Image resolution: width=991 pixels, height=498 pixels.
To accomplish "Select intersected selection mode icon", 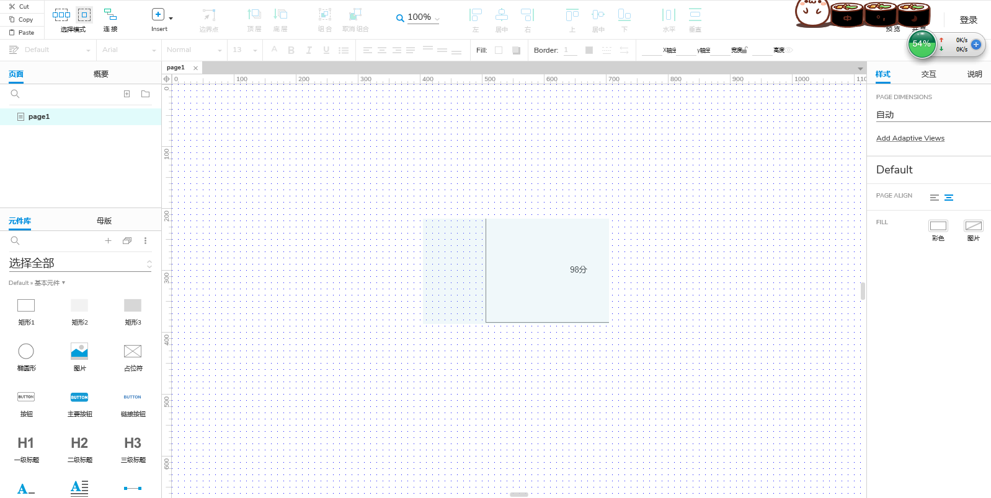I will (61, 14).
